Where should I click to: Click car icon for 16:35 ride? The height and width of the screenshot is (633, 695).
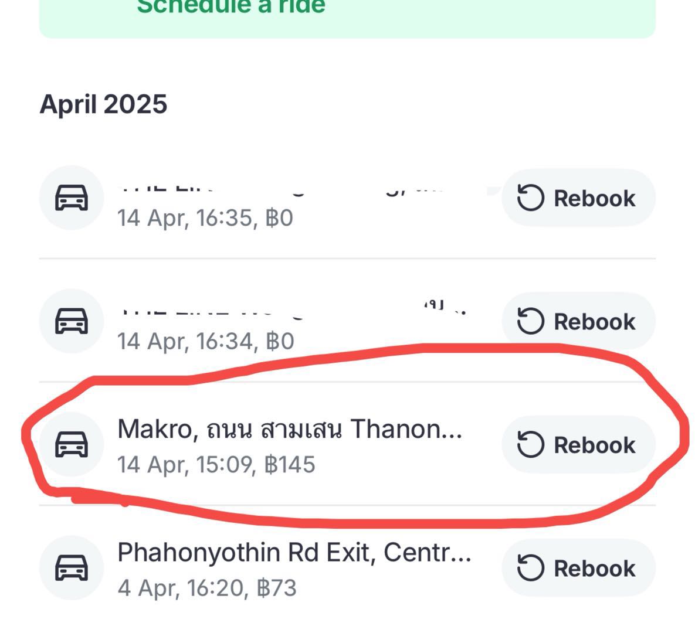pos(72,198)
